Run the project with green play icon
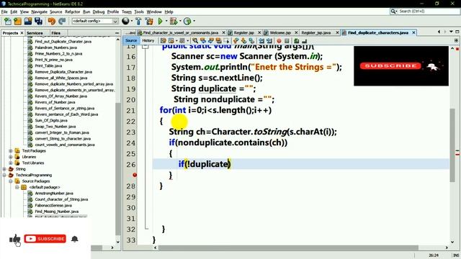 point(160,21)
